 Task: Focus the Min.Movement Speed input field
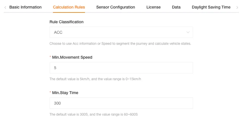(x=121, y=68)
